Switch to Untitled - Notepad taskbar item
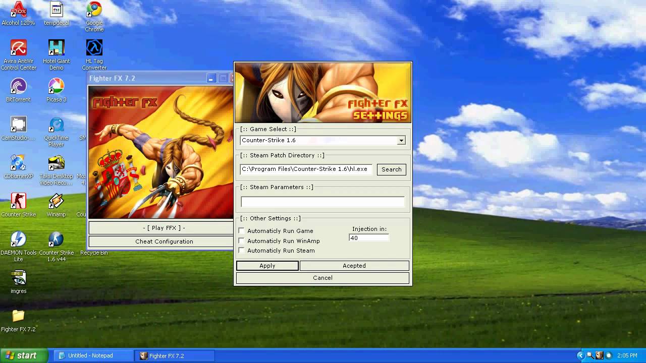Screen dimensions: 646x363 coord(94,355)
